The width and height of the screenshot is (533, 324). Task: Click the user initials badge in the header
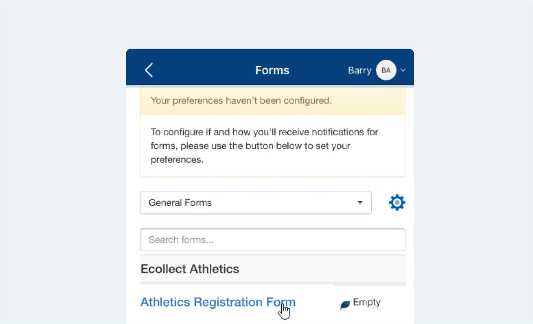pyautogui.click(x=386, y=70)
